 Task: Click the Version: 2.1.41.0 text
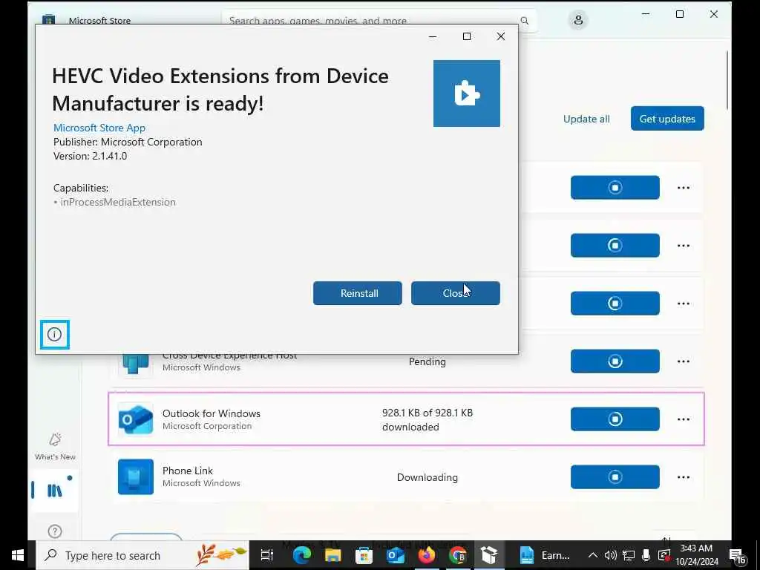click(x=90, y=156)
